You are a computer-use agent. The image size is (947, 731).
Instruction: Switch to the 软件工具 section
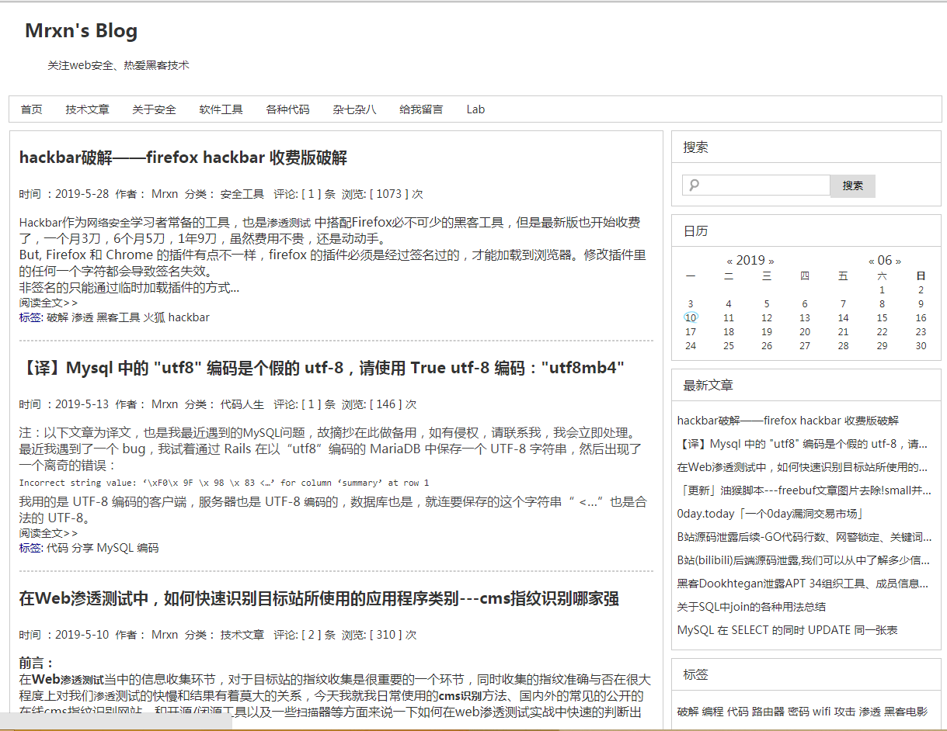(221, 109)
